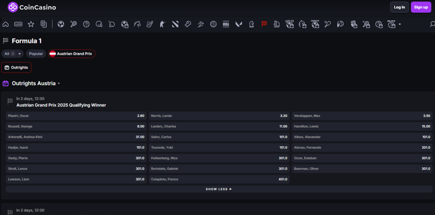Click the Stroll, Lance selection
This screenshot has height=215, width=435.
click(x=76, y=168)
